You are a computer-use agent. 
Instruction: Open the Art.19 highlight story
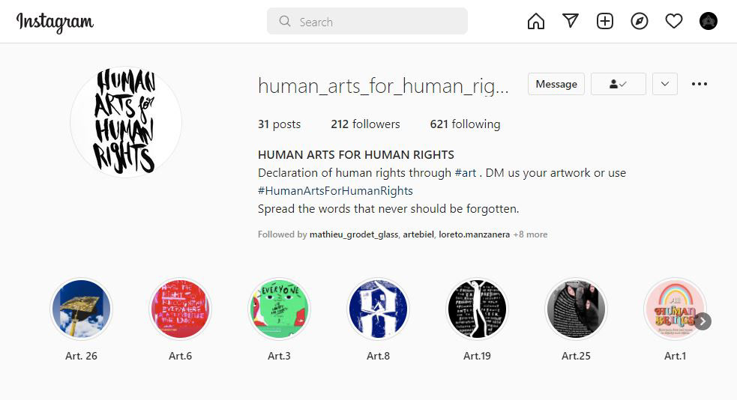point(477,309)
